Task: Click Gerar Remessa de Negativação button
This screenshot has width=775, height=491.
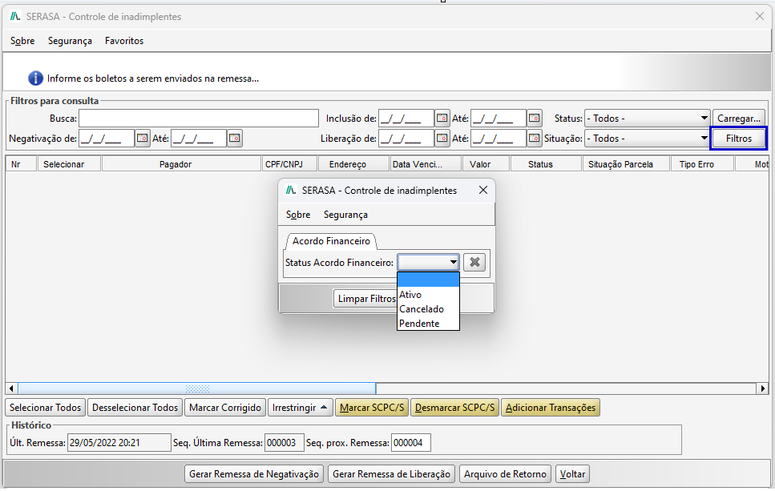Action: (x=254, y=473)
